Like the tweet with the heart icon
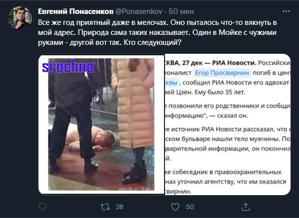Viewport: 299px width, 218px height. (x=175, y=207)
